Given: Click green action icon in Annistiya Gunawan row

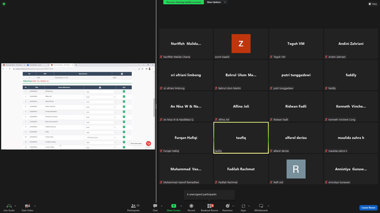Looking at the screenshot, I should pyautogui.click(x=124, y=117).
